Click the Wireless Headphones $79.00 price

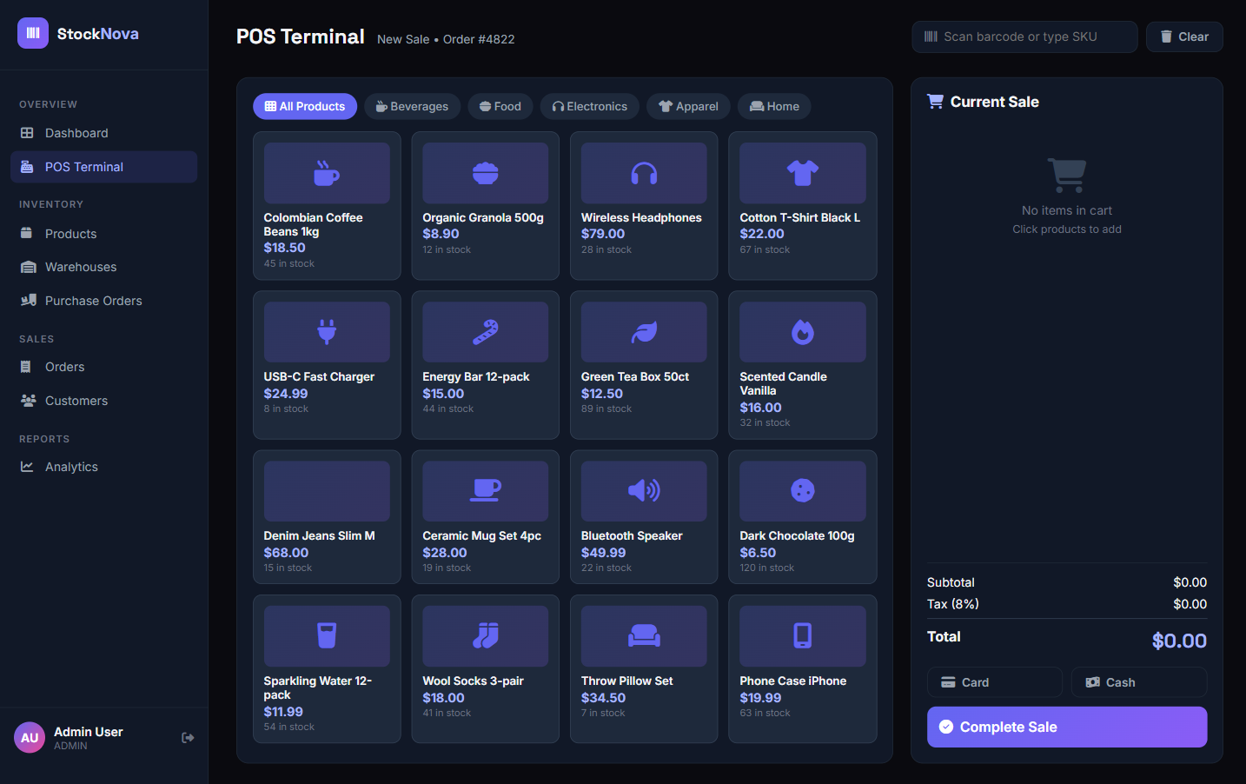click(603, 234)
